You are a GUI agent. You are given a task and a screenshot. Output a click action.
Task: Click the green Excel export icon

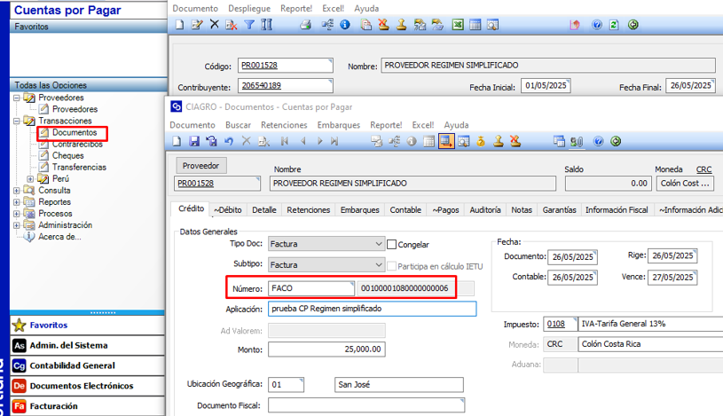458,25
